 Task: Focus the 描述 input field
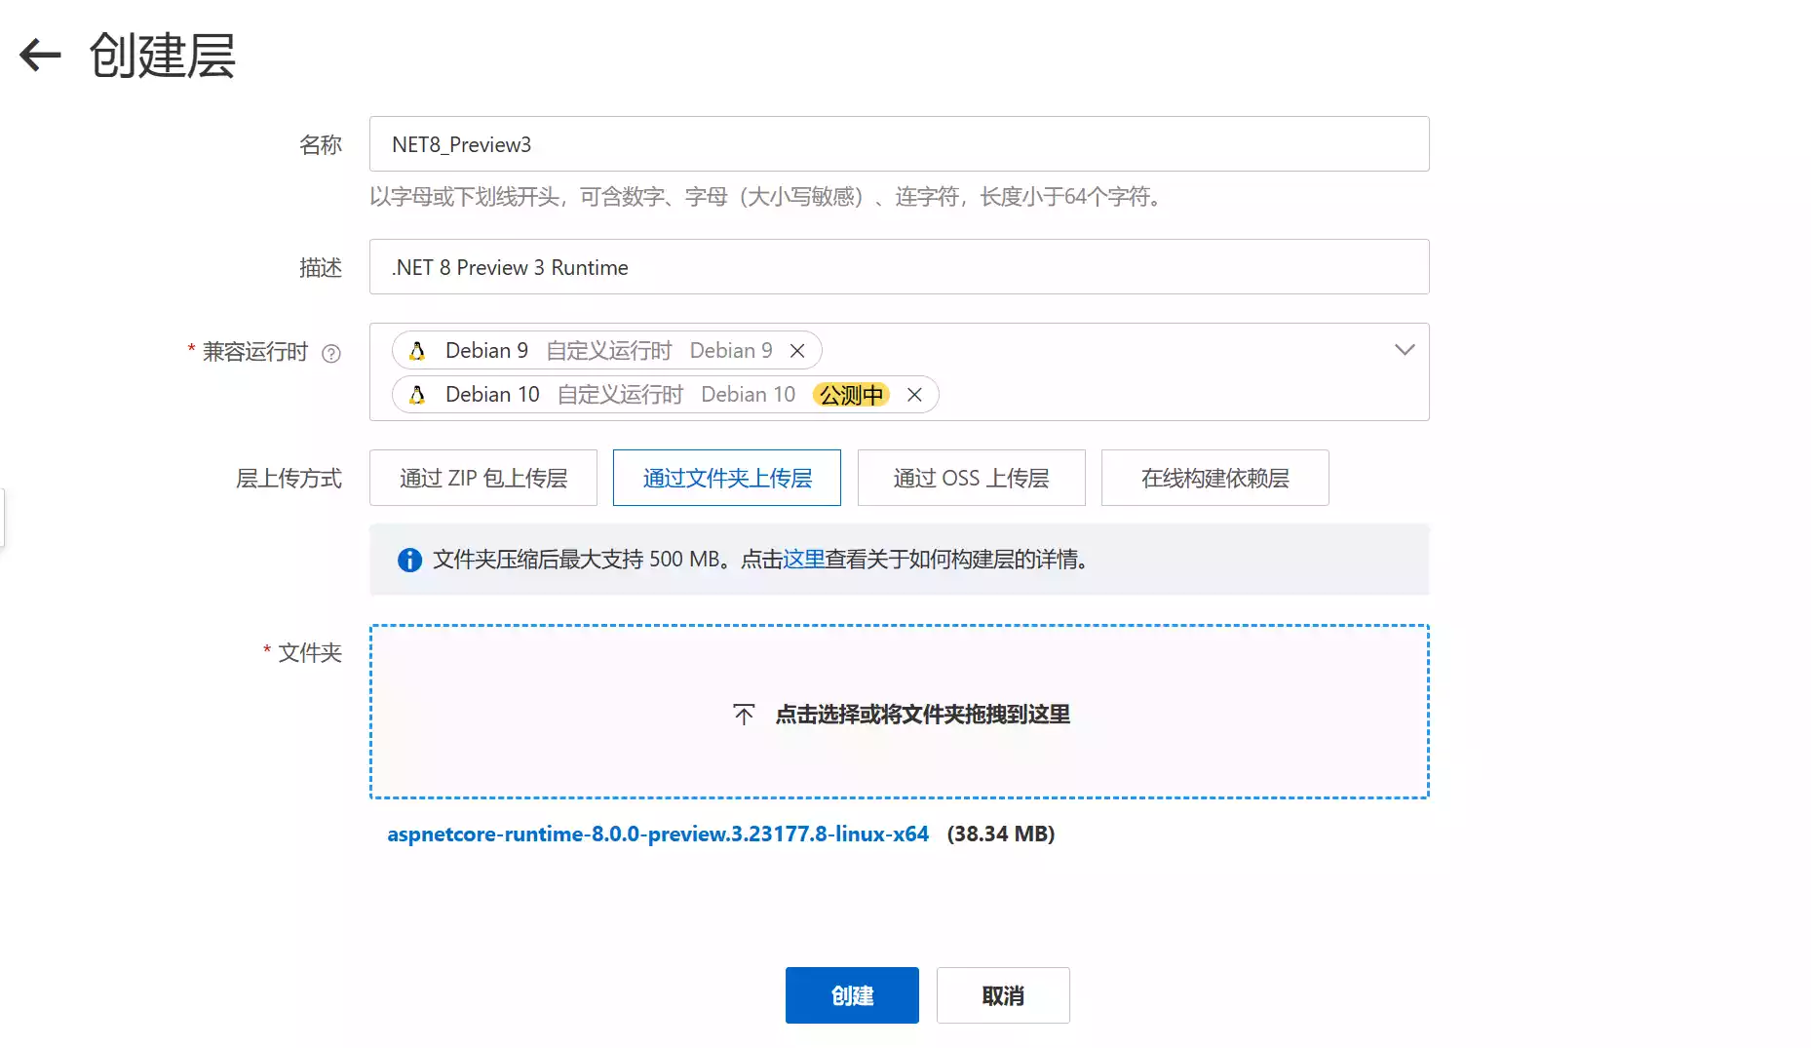click(x=899, y=267)
